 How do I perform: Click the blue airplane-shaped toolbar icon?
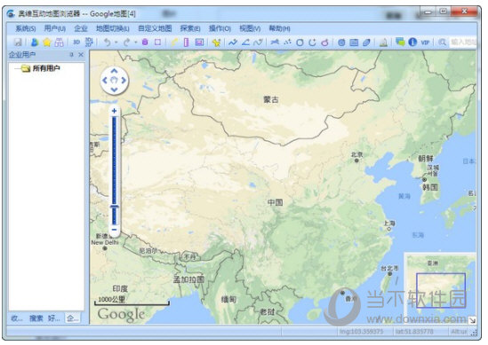[275, 42]
